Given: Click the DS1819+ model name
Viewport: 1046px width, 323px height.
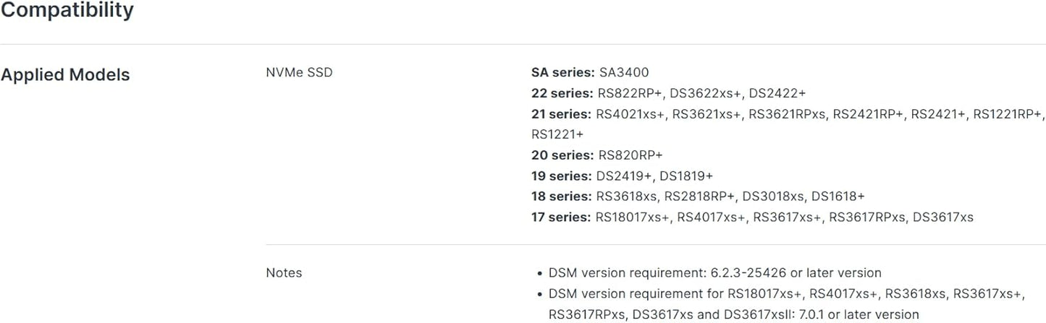Looking at the screenshot, I should coord(686,176).
